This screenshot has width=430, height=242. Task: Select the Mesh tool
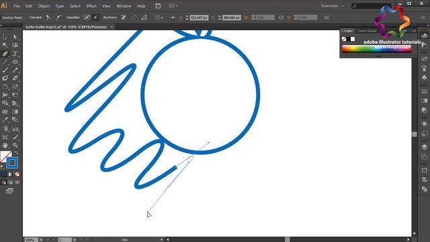pos(5,112)
